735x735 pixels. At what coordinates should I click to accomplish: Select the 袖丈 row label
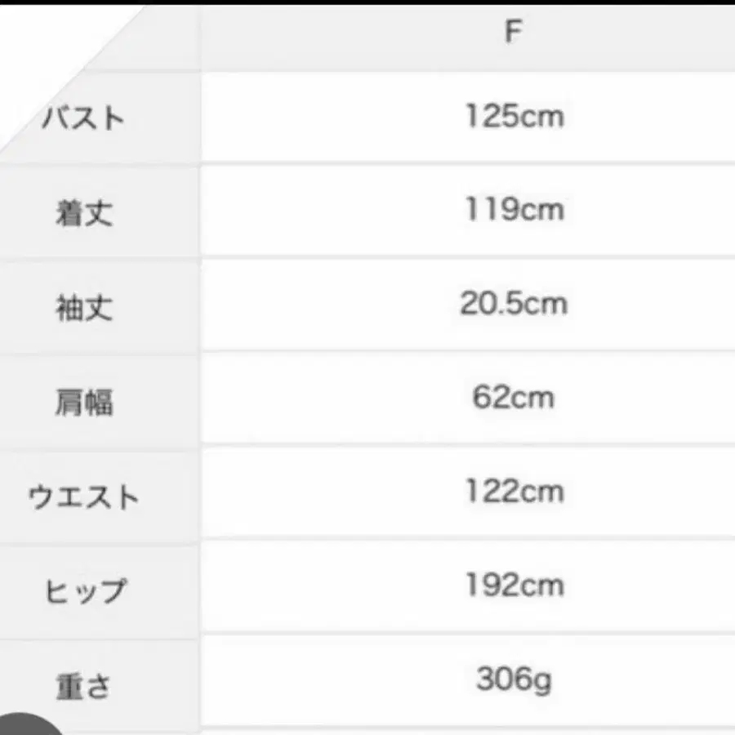[84, 308]
